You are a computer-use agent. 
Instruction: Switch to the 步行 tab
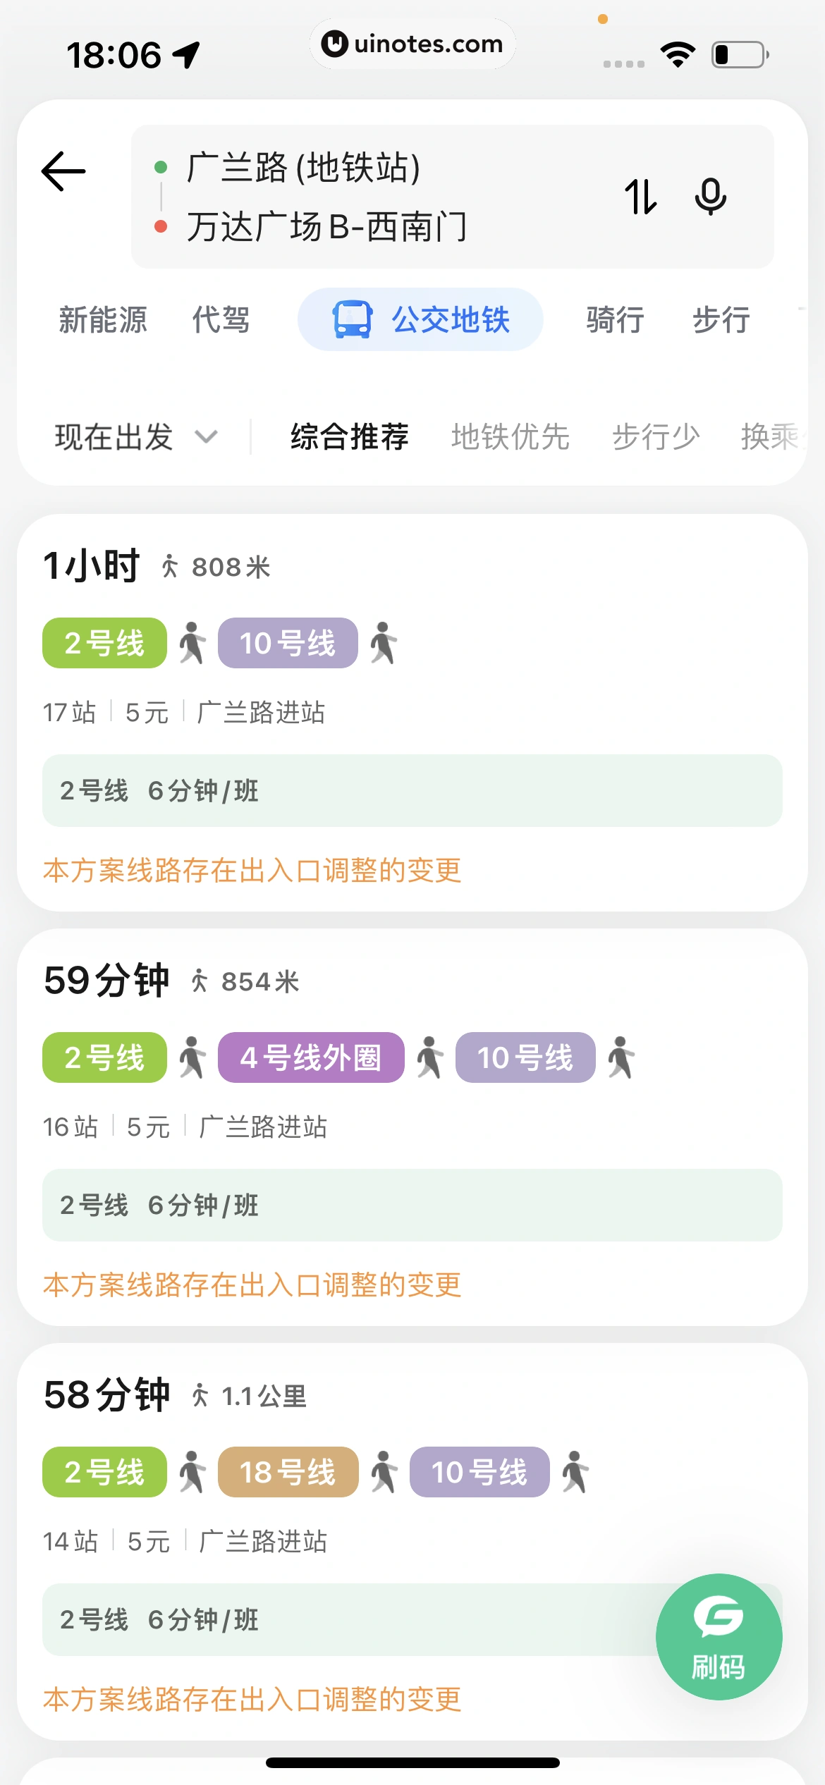click(x=721, y=320)
